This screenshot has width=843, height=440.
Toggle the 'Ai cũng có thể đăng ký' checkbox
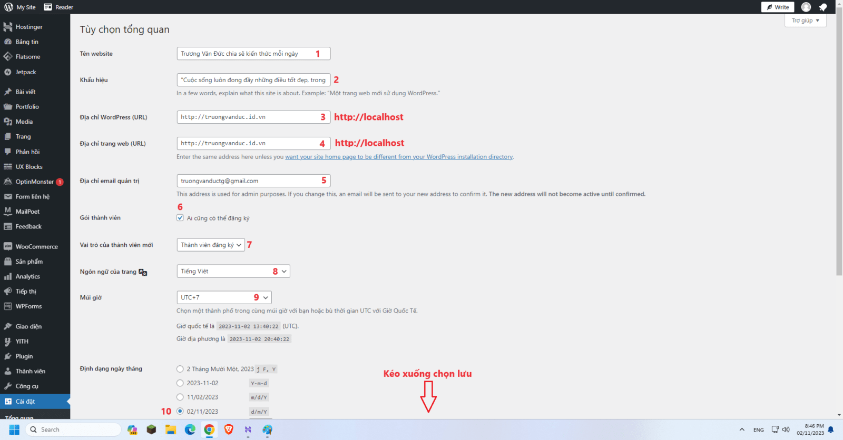(x=180, y=218)
